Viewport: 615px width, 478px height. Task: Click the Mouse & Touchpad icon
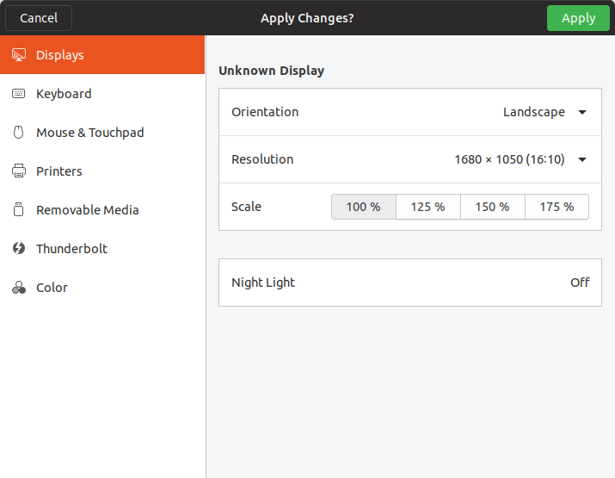(x=18, y=133)
